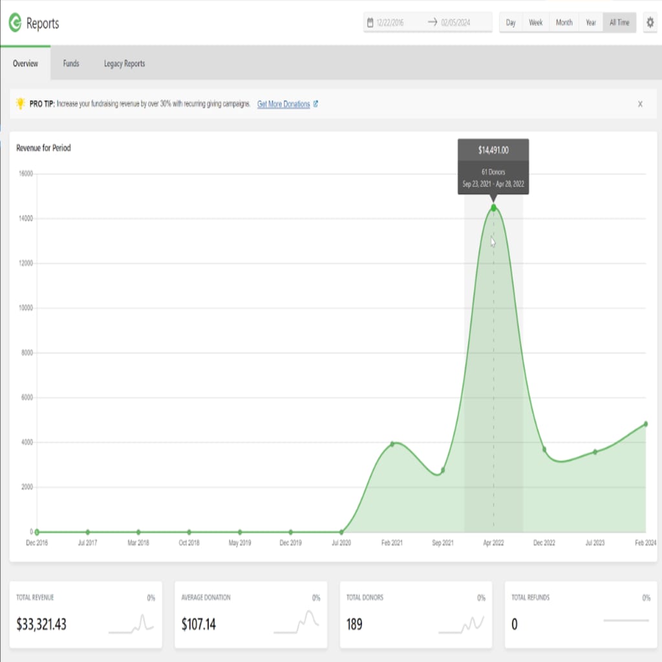Click the $107.14 average donation value
This screenshot has height=662, width=662.
pos(198,624)
